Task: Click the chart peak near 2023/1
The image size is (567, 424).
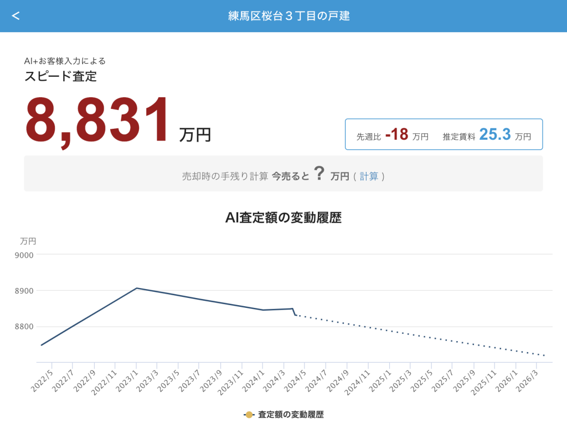Action: (136, 288)
